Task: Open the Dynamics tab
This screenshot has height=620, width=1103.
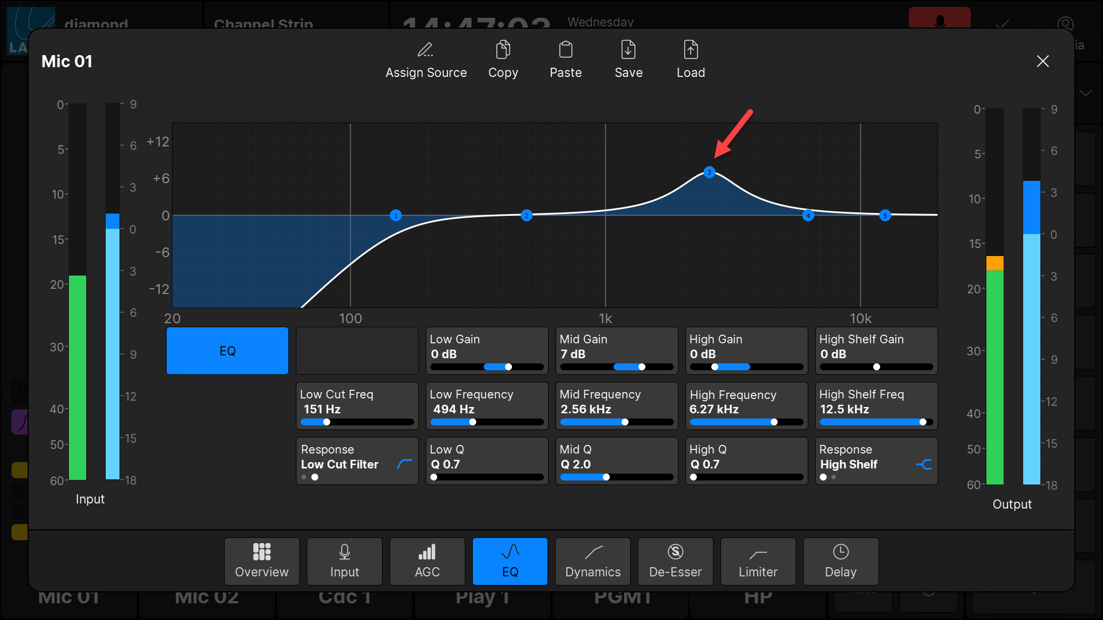Action: [593, 561]
